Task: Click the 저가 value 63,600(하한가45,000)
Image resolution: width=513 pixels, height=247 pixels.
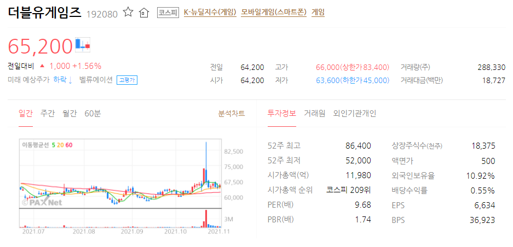Action: pyautogui.click(x=353, y=80)
